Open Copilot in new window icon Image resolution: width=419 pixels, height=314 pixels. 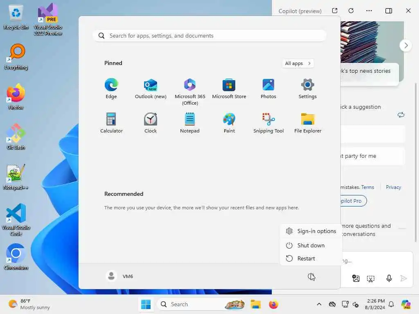click(x=335, y=11)
